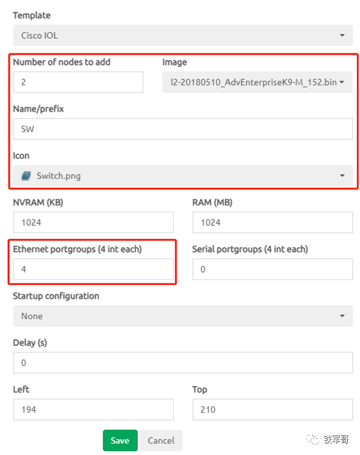Viewport: 360px width, 455px height.
Task: Open the Template dropdown showing Cisco IOL
Action: [x=183, y=35]
